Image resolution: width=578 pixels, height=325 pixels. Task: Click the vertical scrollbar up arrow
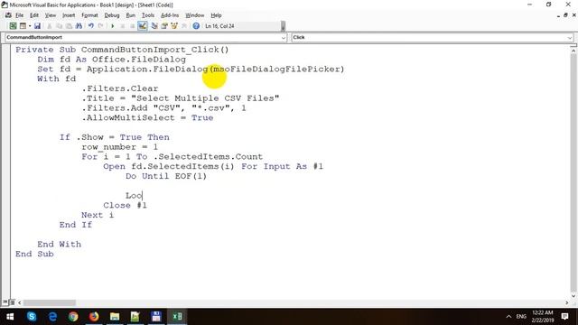pos(573,51)
